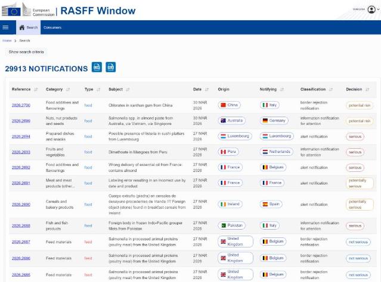381x282 pixels.
Task: Switch to the Consumers tab
Action: click(52, 27)
